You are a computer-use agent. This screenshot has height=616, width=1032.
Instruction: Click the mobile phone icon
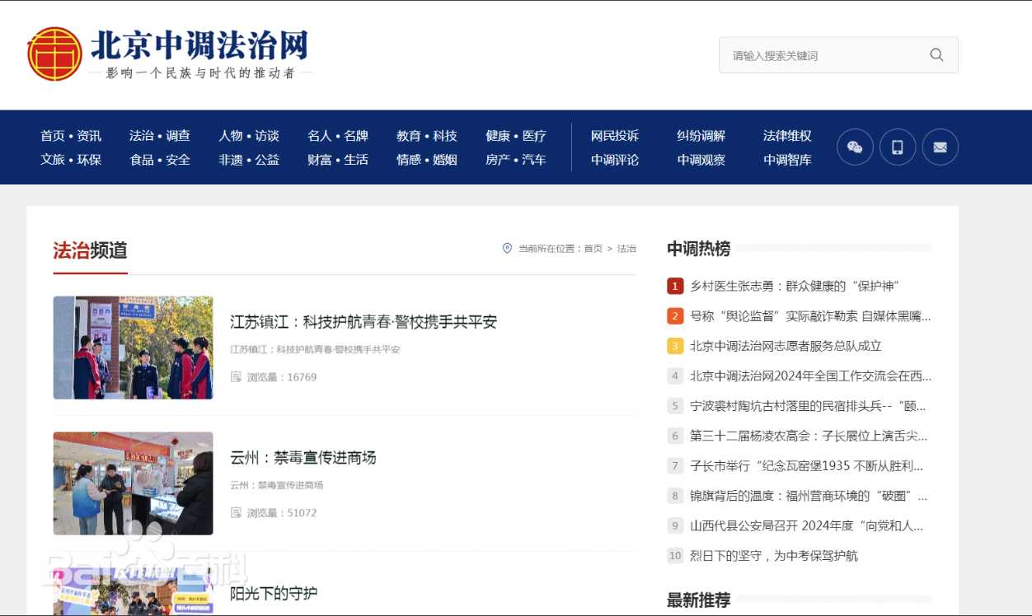[898, 147]
